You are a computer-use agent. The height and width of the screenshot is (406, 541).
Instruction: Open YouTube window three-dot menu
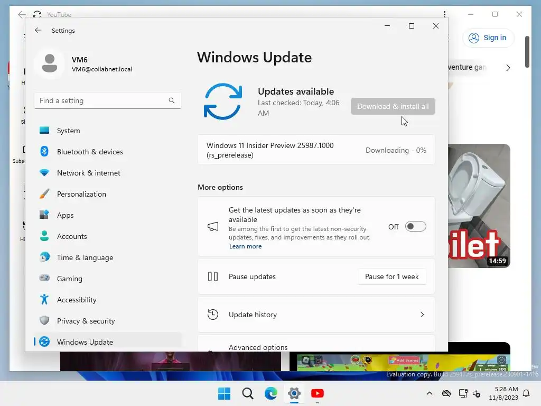point(444,14)
